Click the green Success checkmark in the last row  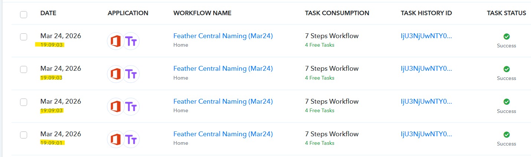click(x=506, y=134)
